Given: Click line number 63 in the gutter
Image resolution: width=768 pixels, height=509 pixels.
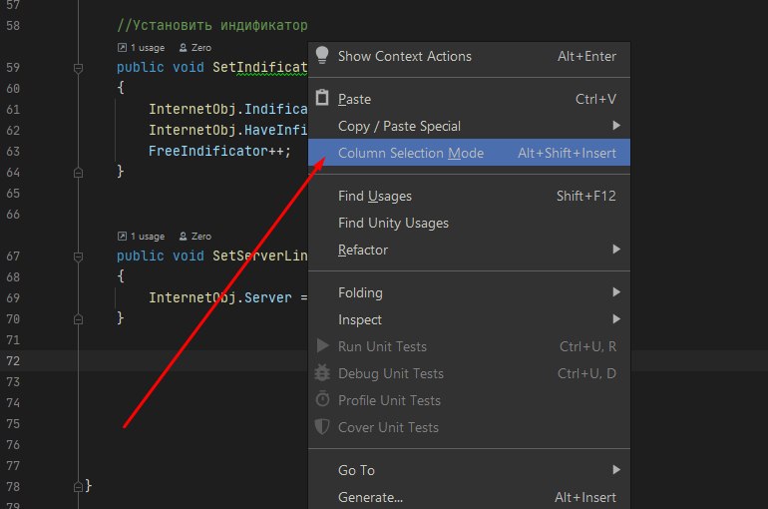Looking at the screenshot, I should 13,152.
